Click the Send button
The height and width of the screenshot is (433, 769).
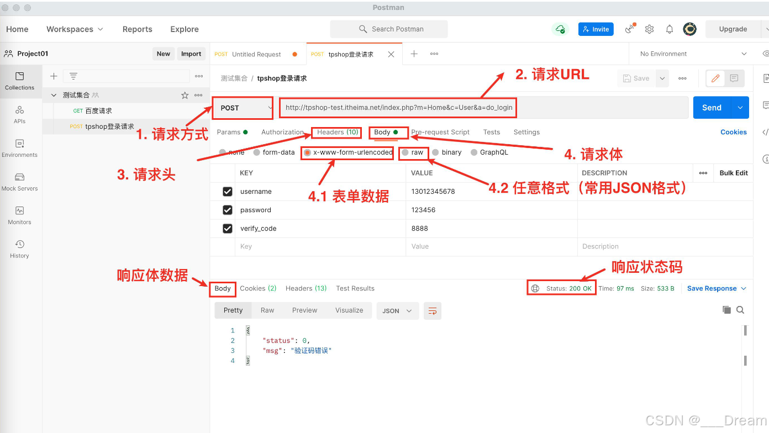(x=712, y=108)
